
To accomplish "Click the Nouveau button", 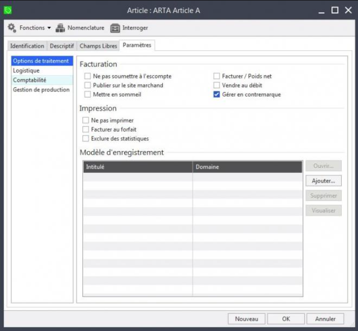I will pyautogui.click(x=247, y=319).
